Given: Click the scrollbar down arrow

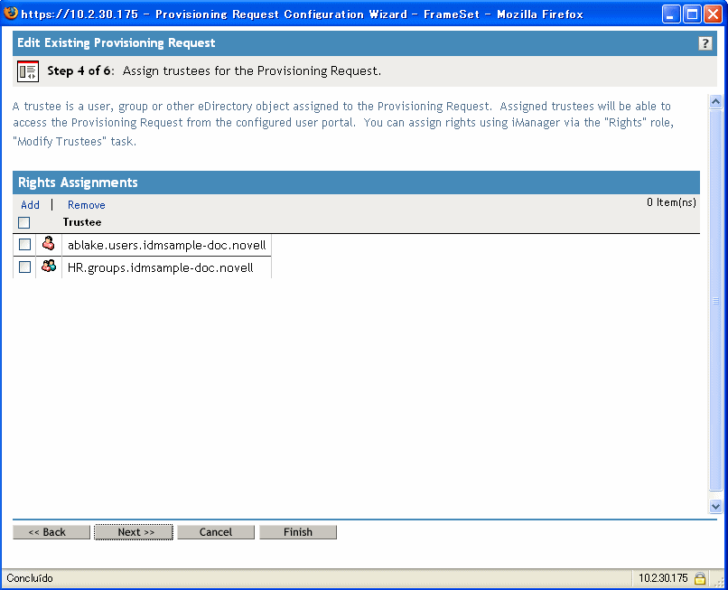Looking at the screenshot, I should [x=715, y=506].
